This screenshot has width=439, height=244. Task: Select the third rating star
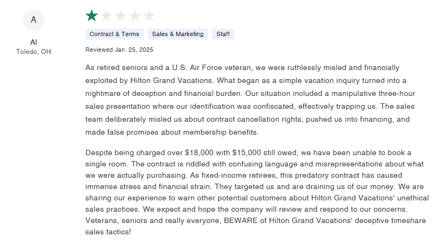pos(121,16)
